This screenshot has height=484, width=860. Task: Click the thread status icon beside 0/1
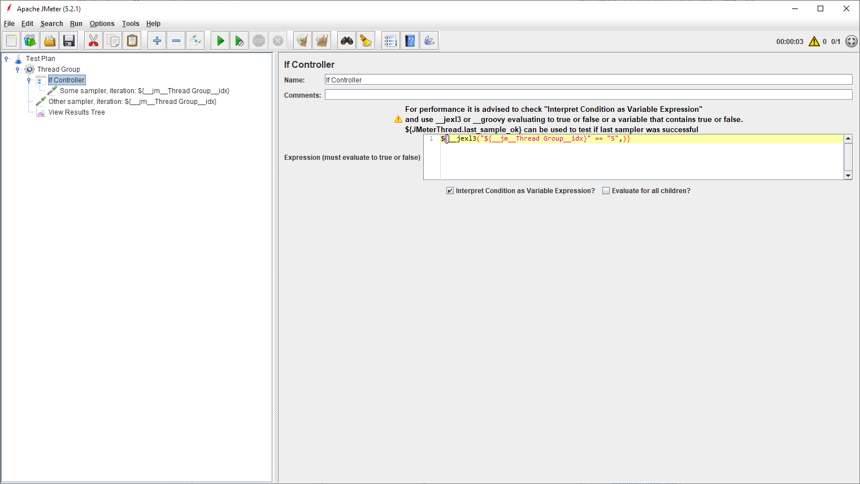(x=852, y=41)
